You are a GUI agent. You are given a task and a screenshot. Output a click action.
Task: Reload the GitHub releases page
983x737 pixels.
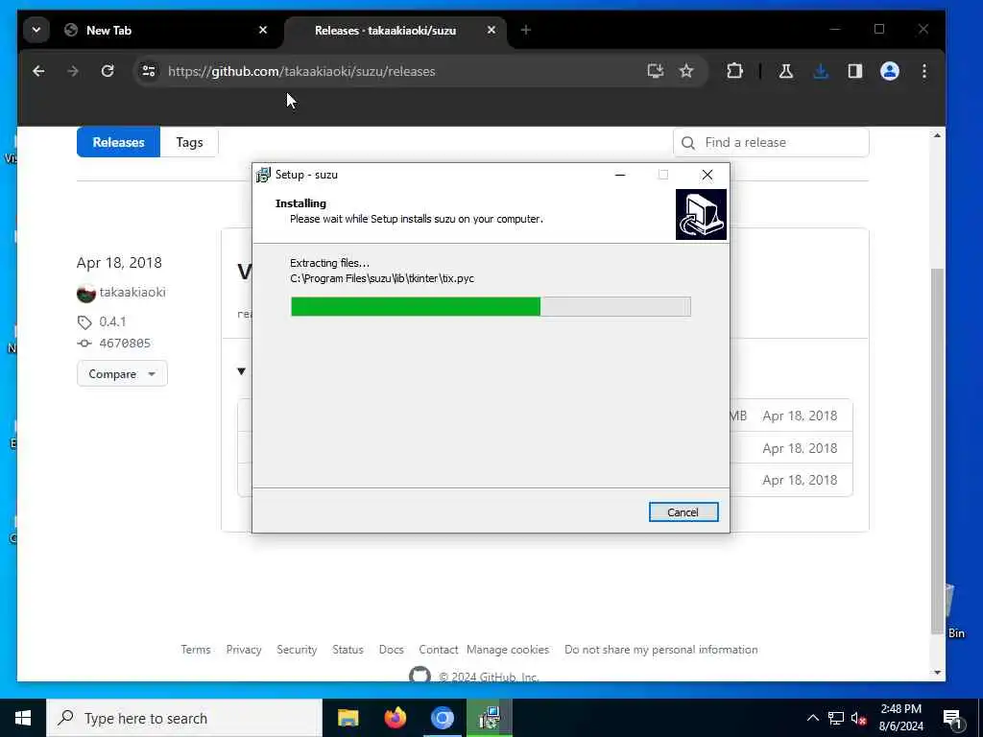(108, 71)
